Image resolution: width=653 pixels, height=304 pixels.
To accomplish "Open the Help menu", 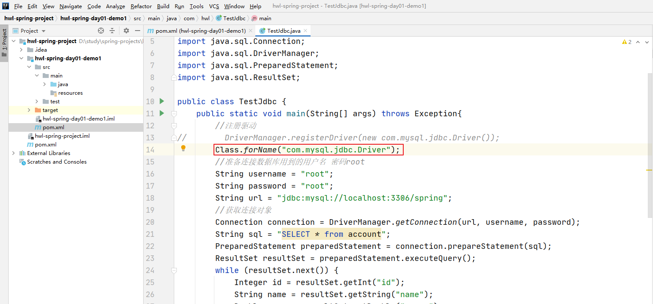I will (255, 6).
